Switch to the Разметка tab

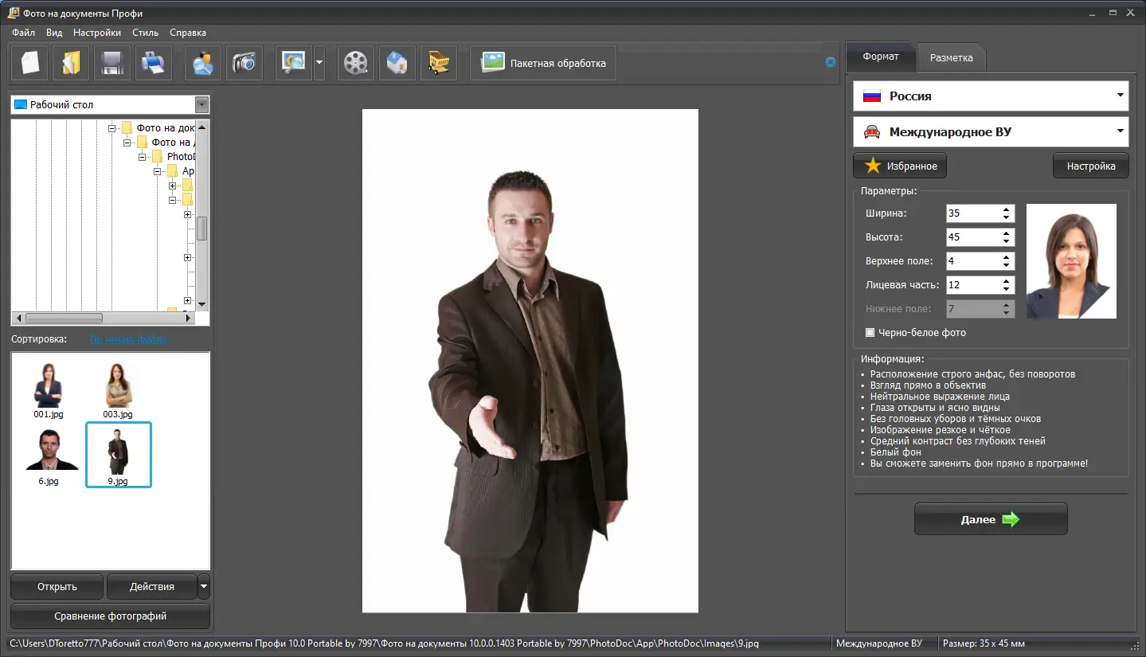tap(951, 58)
